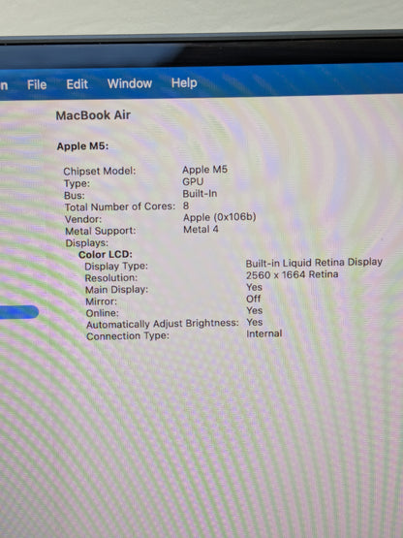The width and height of the screenshot is (403, 538).
Task: Select the Main Display 'Yes' value
Action: click(x=254, y=287)
